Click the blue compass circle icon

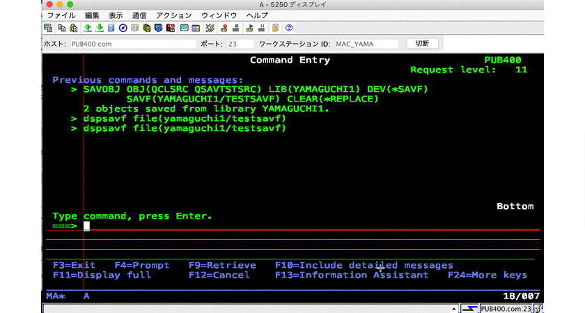tap(123, 28)
